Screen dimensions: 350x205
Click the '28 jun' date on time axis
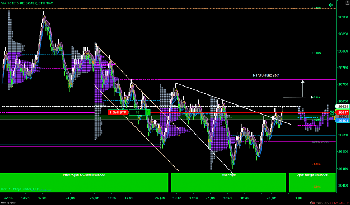(272, 198)
